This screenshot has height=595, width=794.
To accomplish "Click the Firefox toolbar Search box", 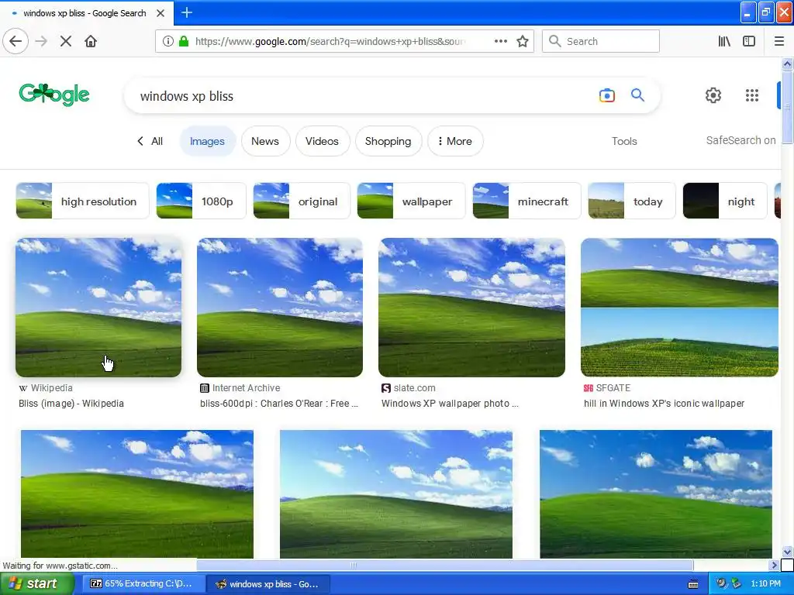I will [601, 41].
